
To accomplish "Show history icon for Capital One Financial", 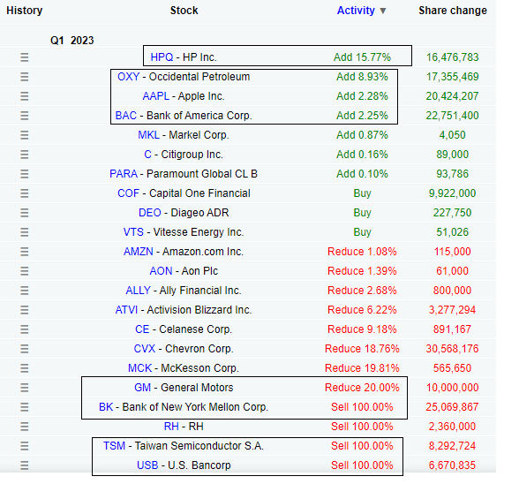I will click(25, 193).
